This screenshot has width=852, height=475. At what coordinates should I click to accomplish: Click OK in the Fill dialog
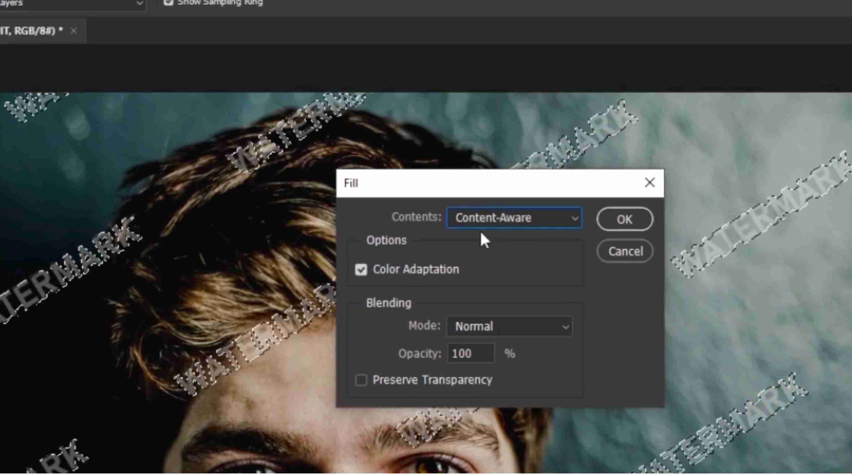click(625, 219)
